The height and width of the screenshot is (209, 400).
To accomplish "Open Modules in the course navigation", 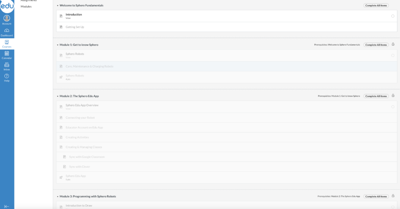I will click(x=26, y=6).
